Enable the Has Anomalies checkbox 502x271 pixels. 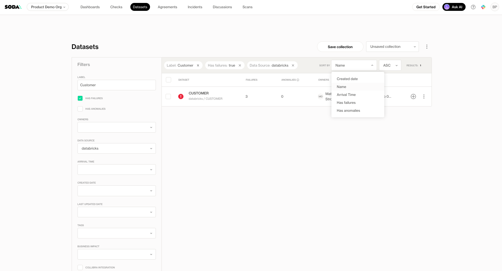click(x=80, y=109)
